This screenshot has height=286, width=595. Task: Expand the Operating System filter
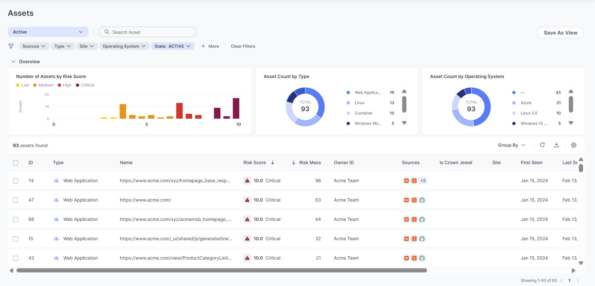pyautogui.click(x=124, y=46)
